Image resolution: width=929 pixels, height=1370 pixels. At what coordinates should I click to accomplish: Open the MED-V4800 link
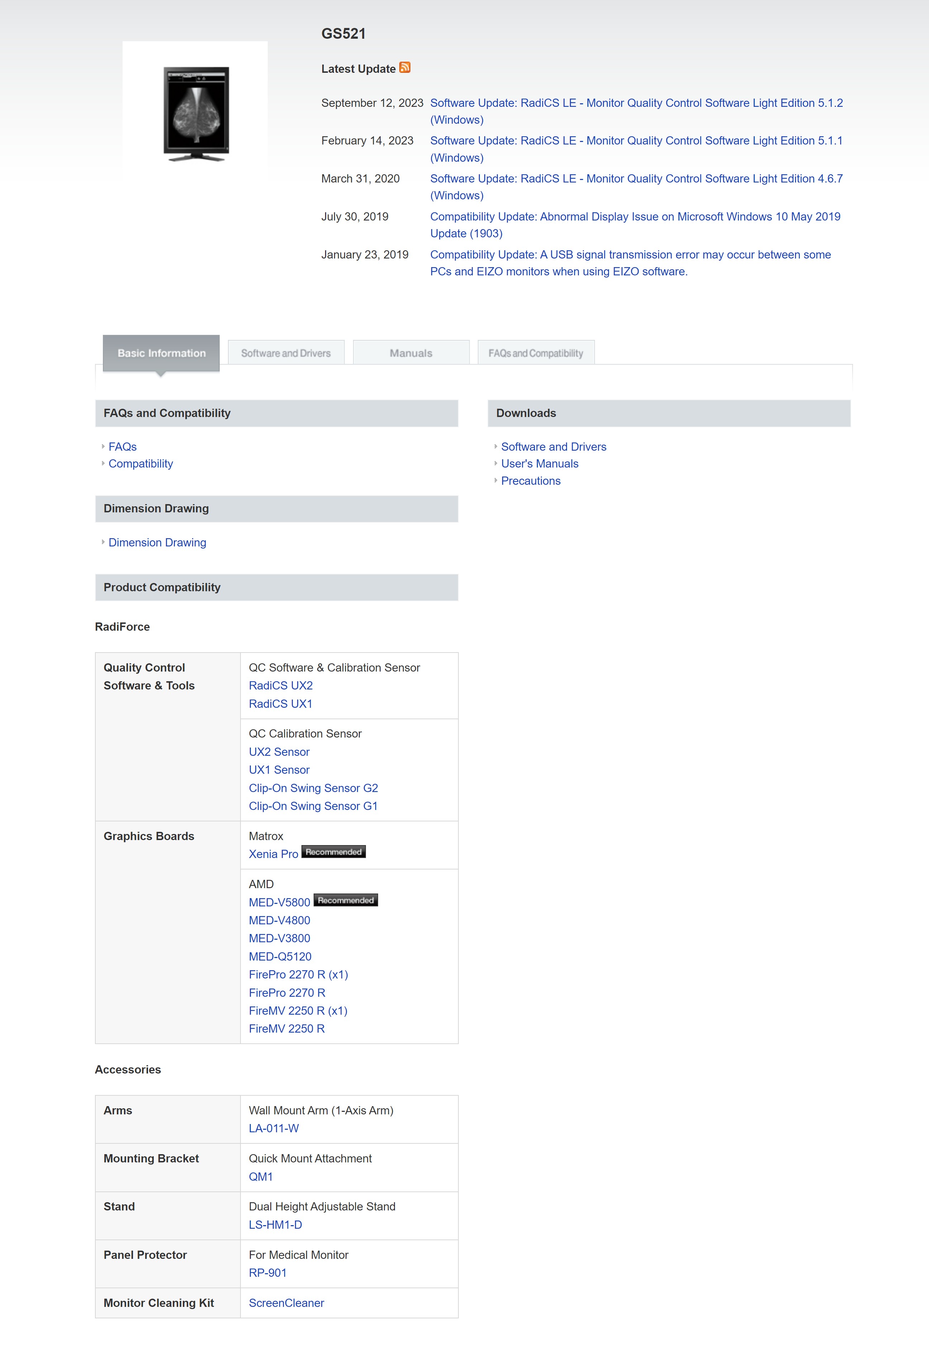[x=279, y=920]
